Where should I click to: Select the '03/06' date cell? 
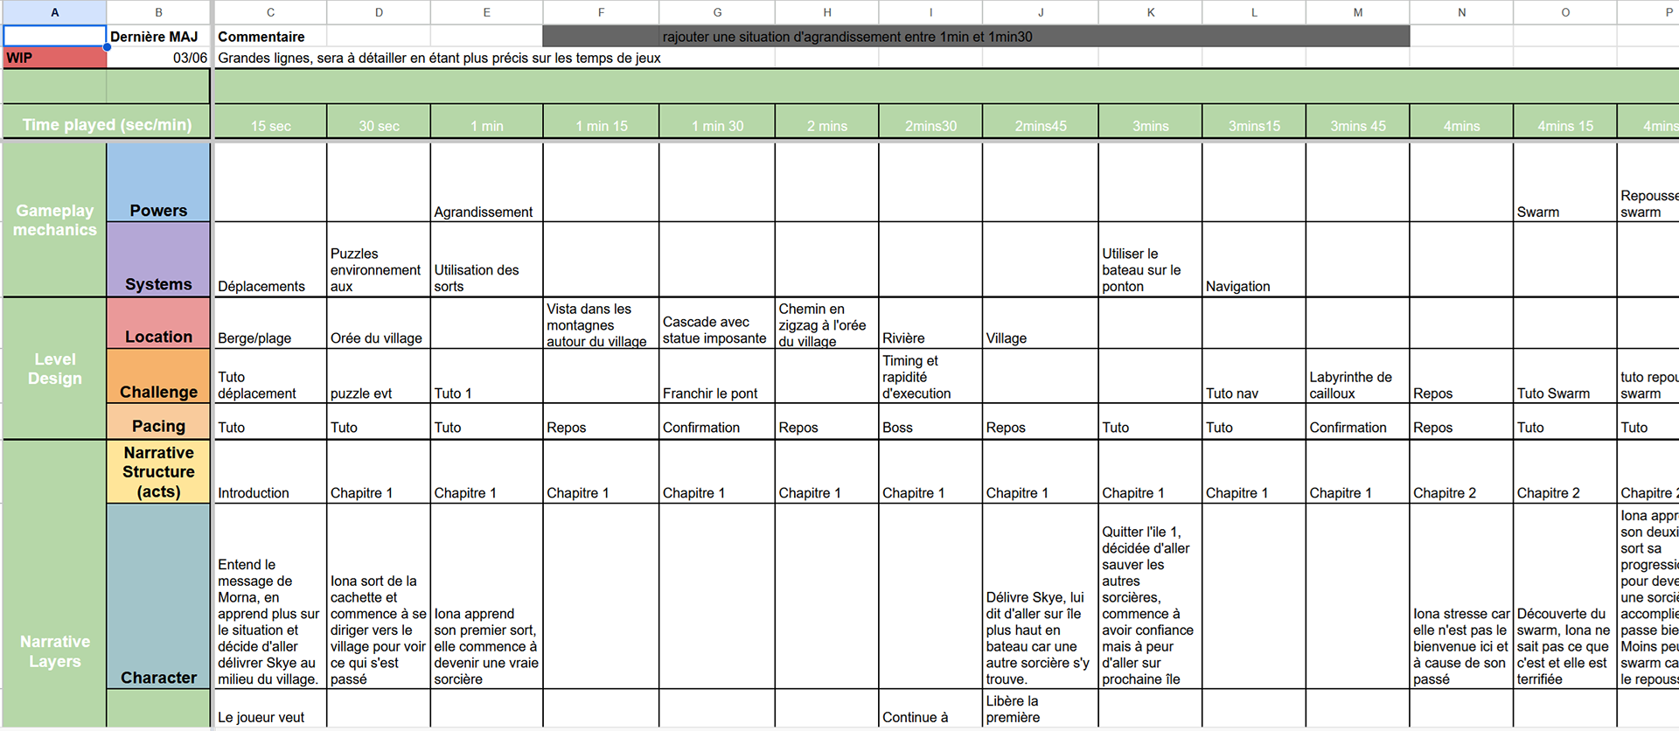click(158, 58)
